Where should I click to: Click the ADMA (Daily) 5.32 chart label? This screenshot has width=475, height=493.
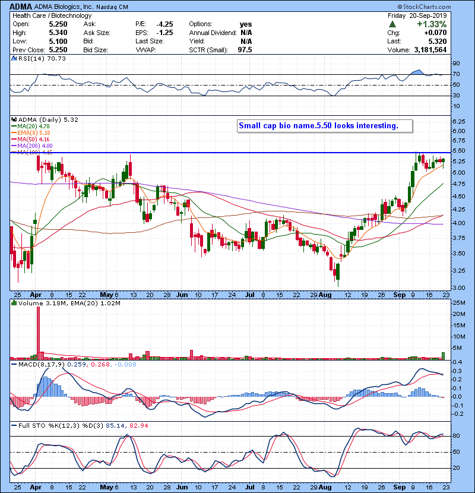[48, 119]
